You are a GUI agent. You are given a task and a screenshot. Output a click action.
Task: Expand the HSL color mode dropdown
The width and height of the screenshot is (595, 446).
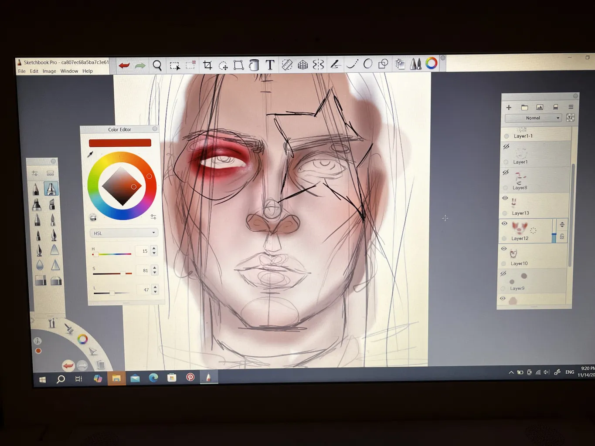click(124, 233)
